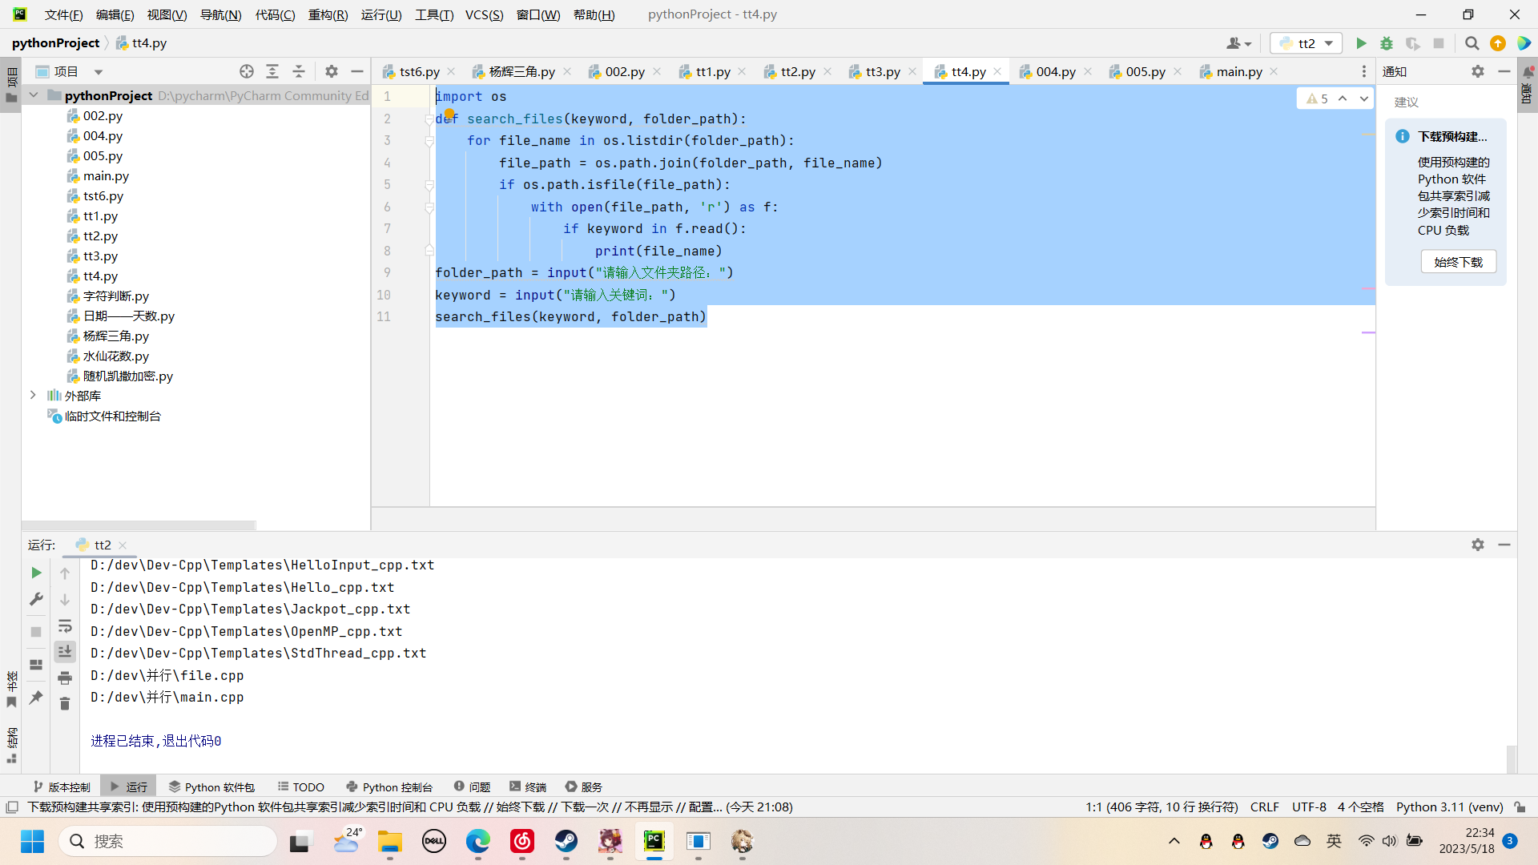1538x865 pixels.
Task: Open the 重构(R) menu
Action: pyautogui.click(x=328, y=14)
